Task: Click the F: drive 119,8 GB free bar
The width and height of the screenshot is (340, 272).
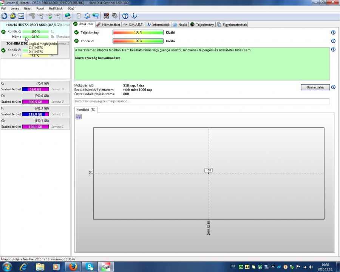Action: (36, 114)
